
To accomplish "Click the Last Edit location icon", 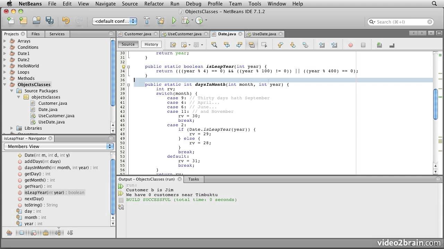I will (173, 45).
